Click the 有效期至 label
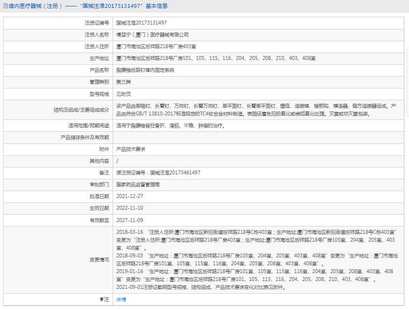Image resolution: width=409 pixels, height=309 pixels. click(99, 221)
